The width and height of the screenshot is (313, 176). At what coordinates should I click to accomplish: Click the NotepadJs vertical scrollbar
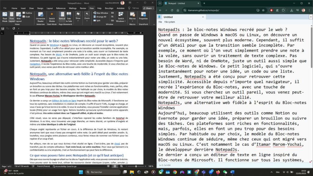(311, 47)
